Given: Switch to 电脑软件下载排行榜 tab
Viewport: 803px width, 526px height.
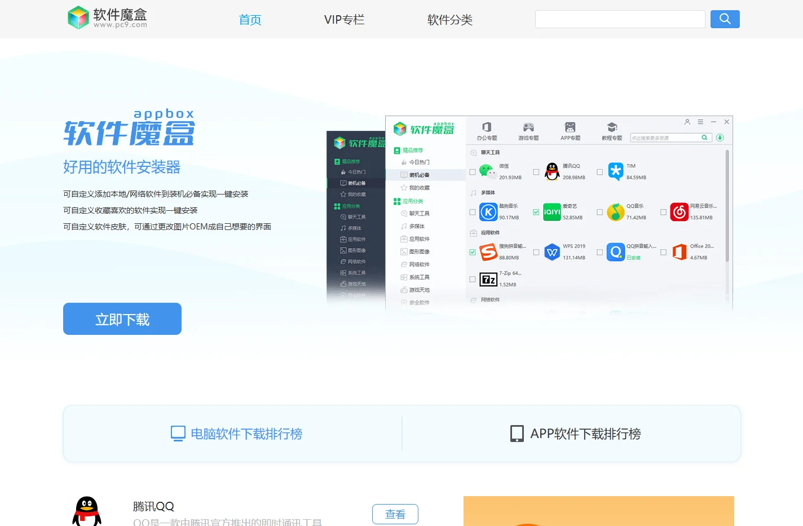Looking at the screenshot, I should 236,434.
